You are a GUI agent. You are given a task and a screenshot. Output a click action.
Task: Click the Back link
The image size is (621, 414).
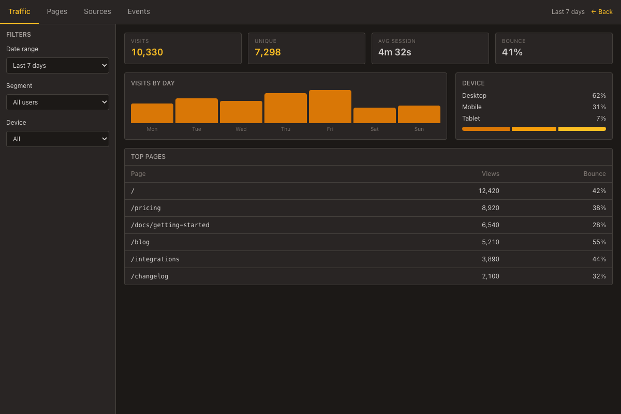coord(602,11)
